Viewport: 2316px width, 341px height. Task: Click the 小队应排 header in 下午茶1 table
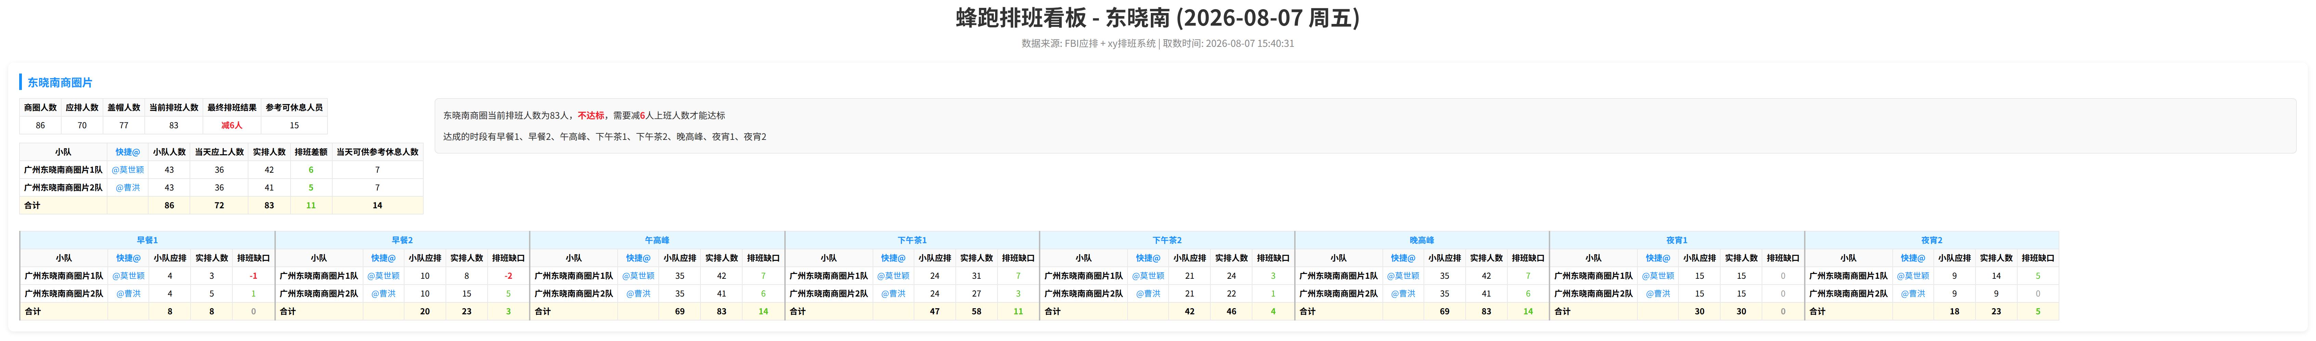[934, 258]
